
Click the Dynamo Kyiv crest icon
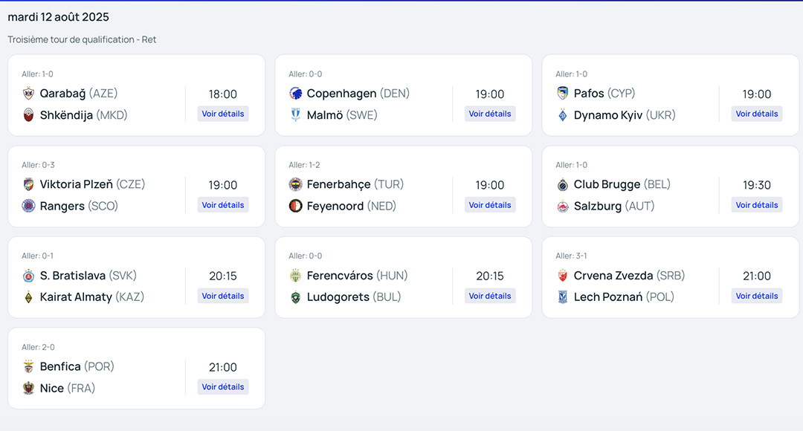click(563, 115)
